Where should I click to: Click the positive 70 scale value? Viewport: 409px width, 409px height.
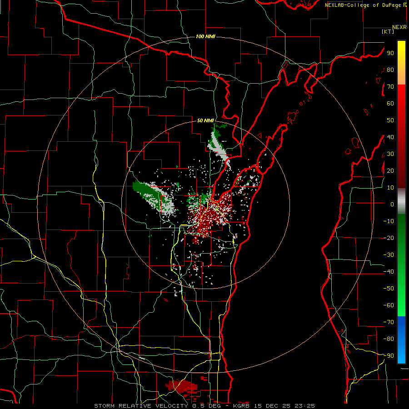pyautogui.click(x=390, y=87)
